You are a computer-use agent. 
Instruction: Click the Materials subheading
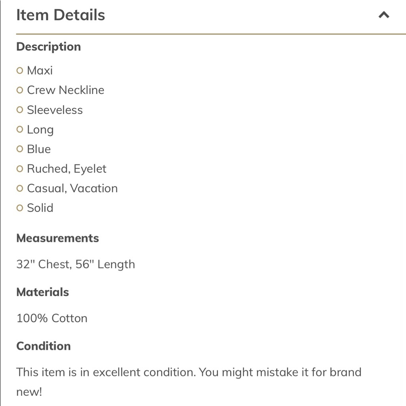[43, 292]
